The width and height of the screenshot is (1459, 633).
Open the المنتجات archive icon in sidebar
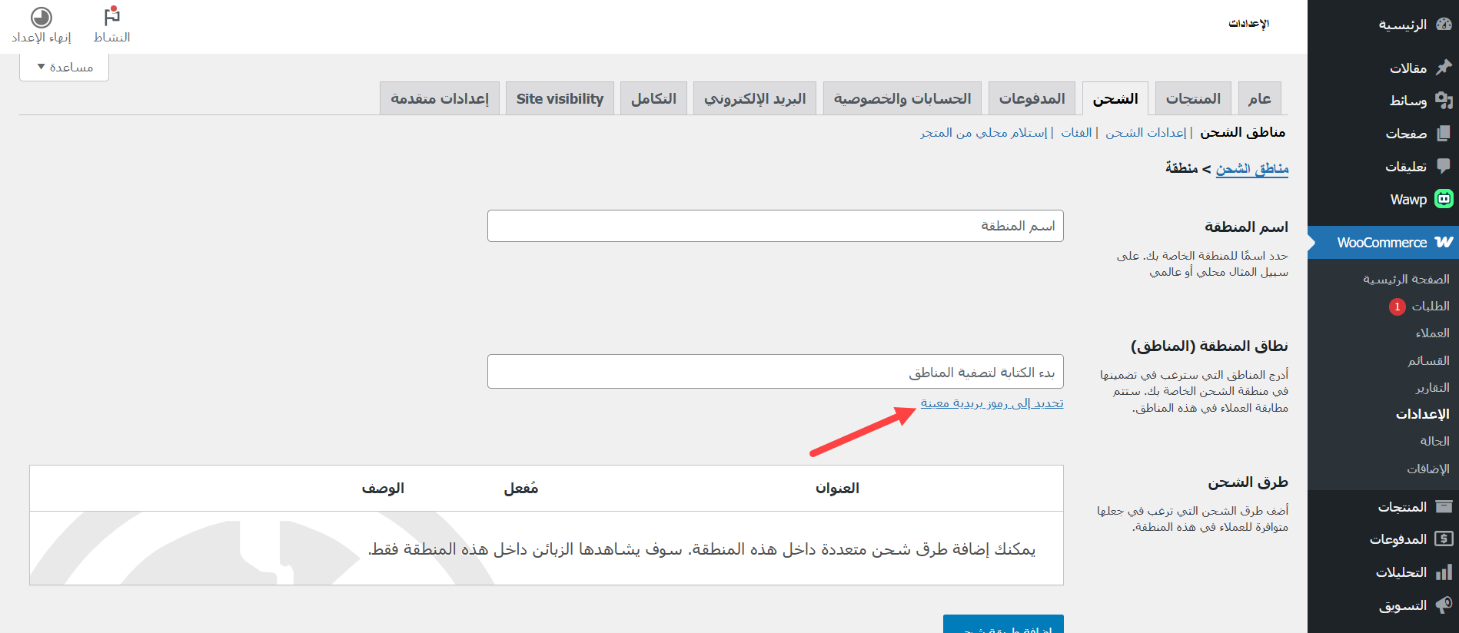point(1444,507)
